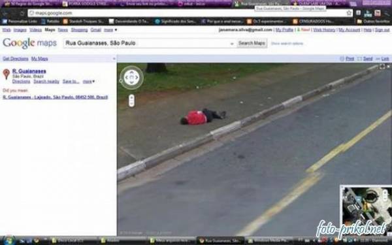Open the Get Directions link
This screenshot has width=392, height=245.
(16, 59)
